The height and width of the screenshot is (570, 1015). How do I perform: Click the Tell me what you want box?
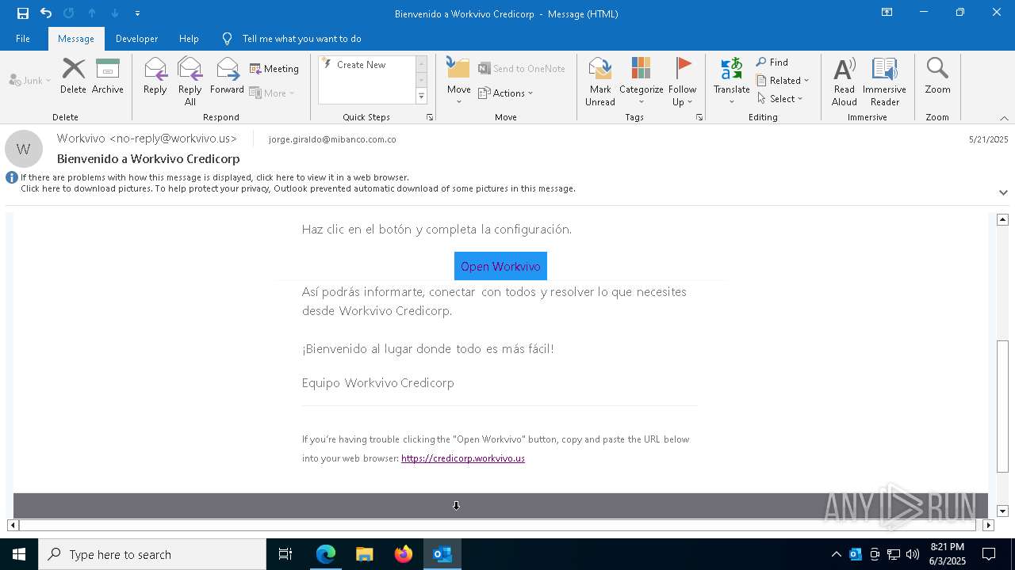(301, 39)
